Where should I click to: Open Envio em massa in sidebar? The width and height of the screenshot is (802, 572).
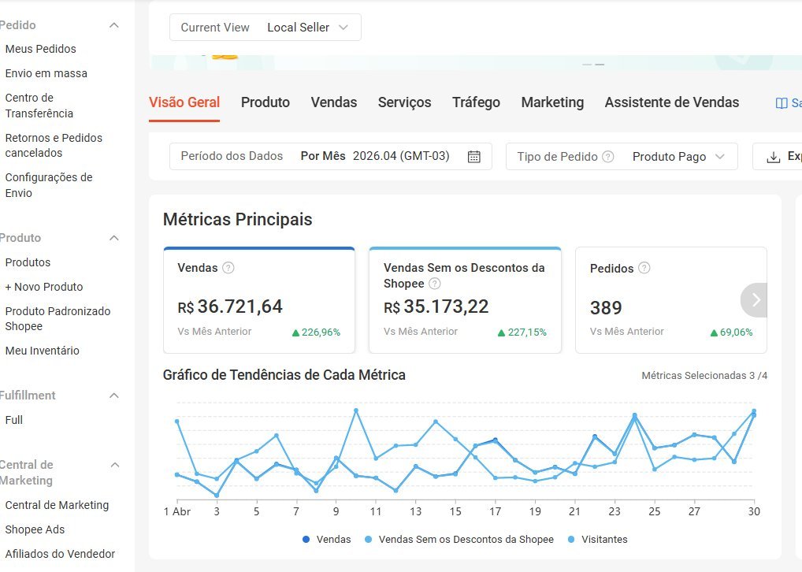[x=46, y=74]
